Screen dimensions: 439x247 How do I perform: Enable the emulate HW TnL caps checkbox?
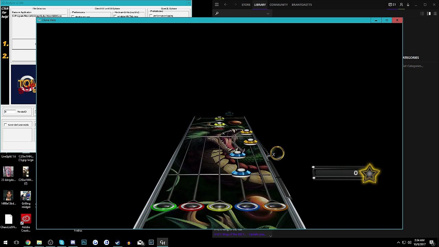click(115, 16)
